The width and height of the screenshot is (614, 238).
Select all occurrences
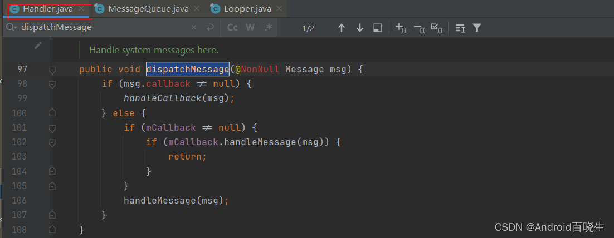[x=437, y=28]
